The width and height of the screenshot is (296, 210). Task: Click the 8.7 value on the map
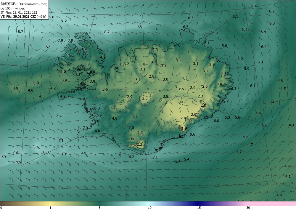(20, 31)
